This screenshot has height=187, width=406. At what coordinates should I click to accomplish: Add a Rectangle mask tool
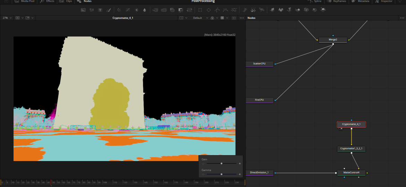pyautogui.click(x=200, y=10)
